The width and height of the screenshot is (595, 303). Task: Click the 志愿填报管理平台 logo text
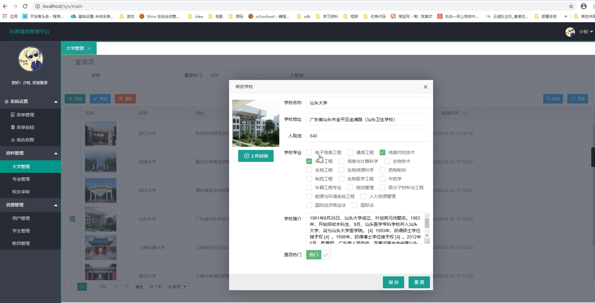(29, 32)
